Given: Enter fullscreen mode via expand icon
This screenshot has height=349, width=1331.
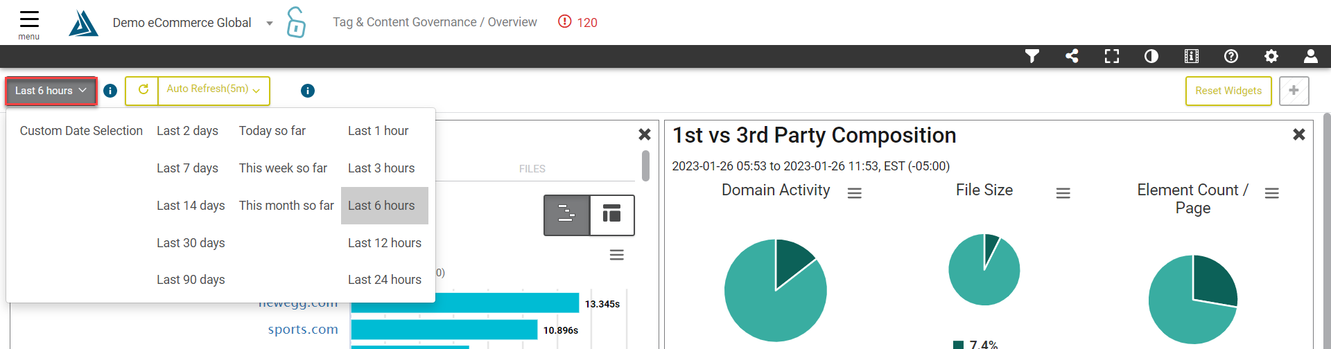Looking at the screenshot, I should (x=1112, y=56).
